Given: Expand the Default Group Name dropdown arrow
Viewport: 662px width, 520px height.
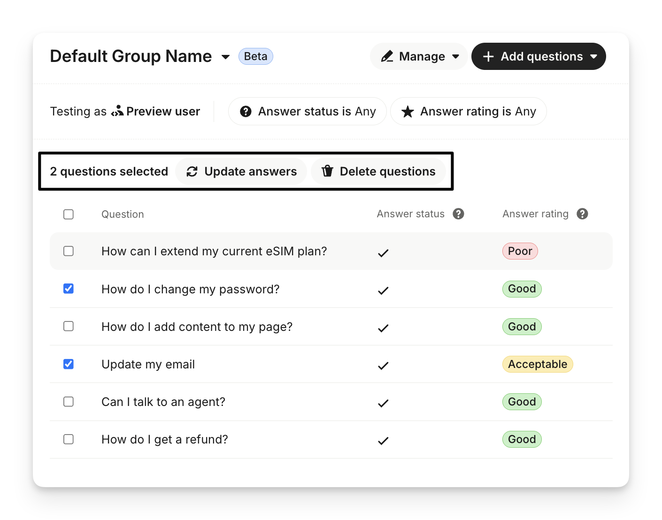Looking at the screenshot, I should click(225, 57).
